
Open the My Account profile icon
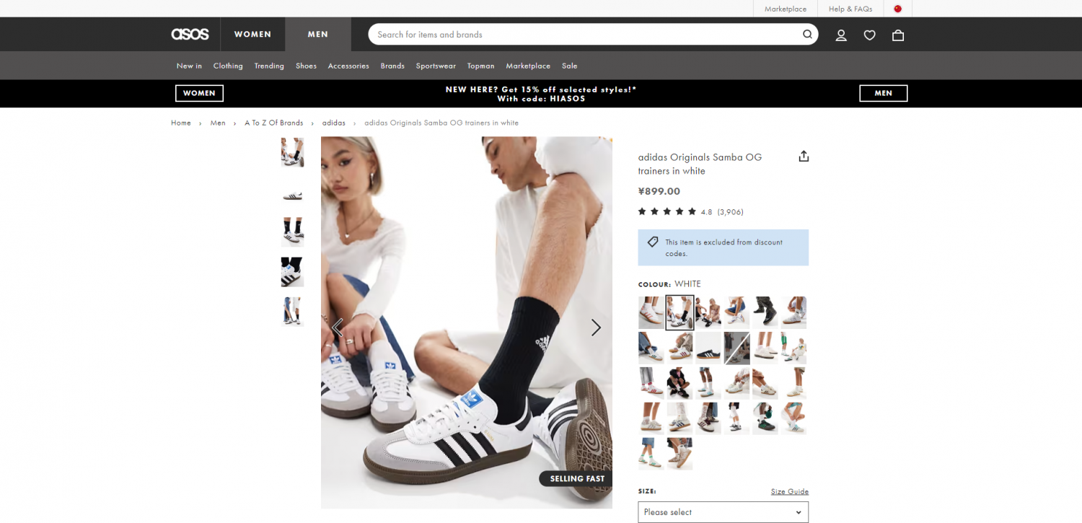[841, 35]
